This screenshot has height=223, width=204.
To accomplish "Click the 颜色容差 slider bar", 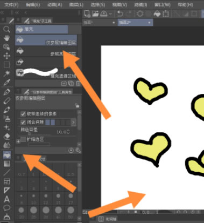I will tap(39, 134).
